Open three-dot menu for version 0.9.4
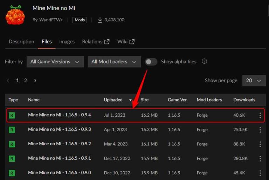 pos(260,115)
